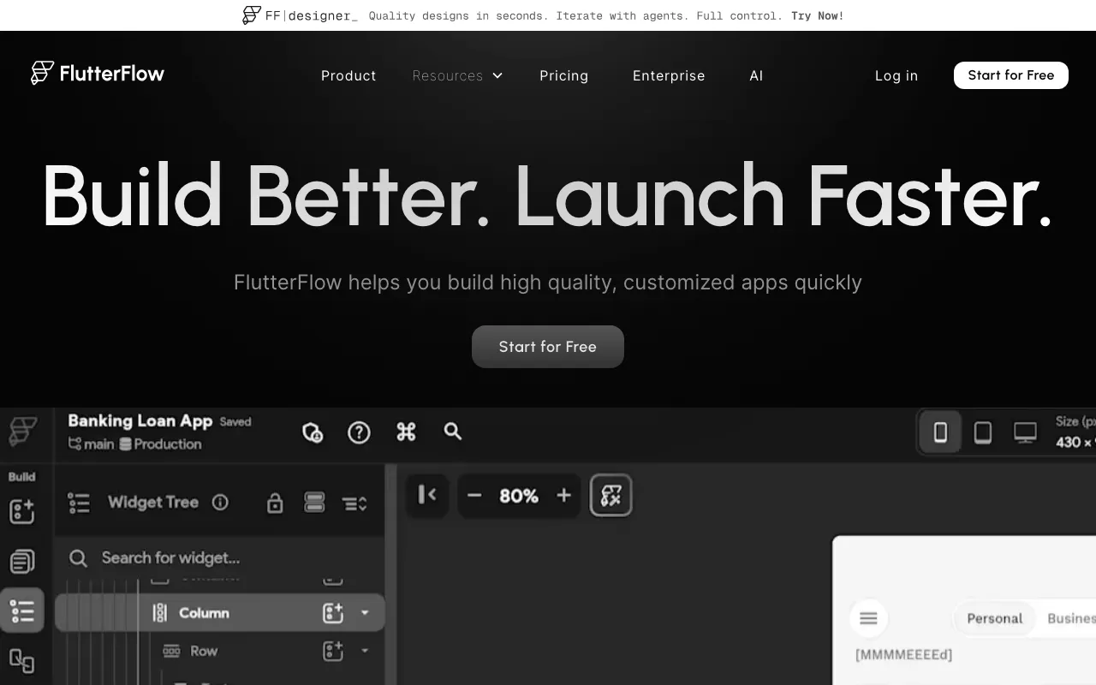Viewport: 1096px width, 685px height.
Task: Expand the Resources dropdown
Action: 457,75
